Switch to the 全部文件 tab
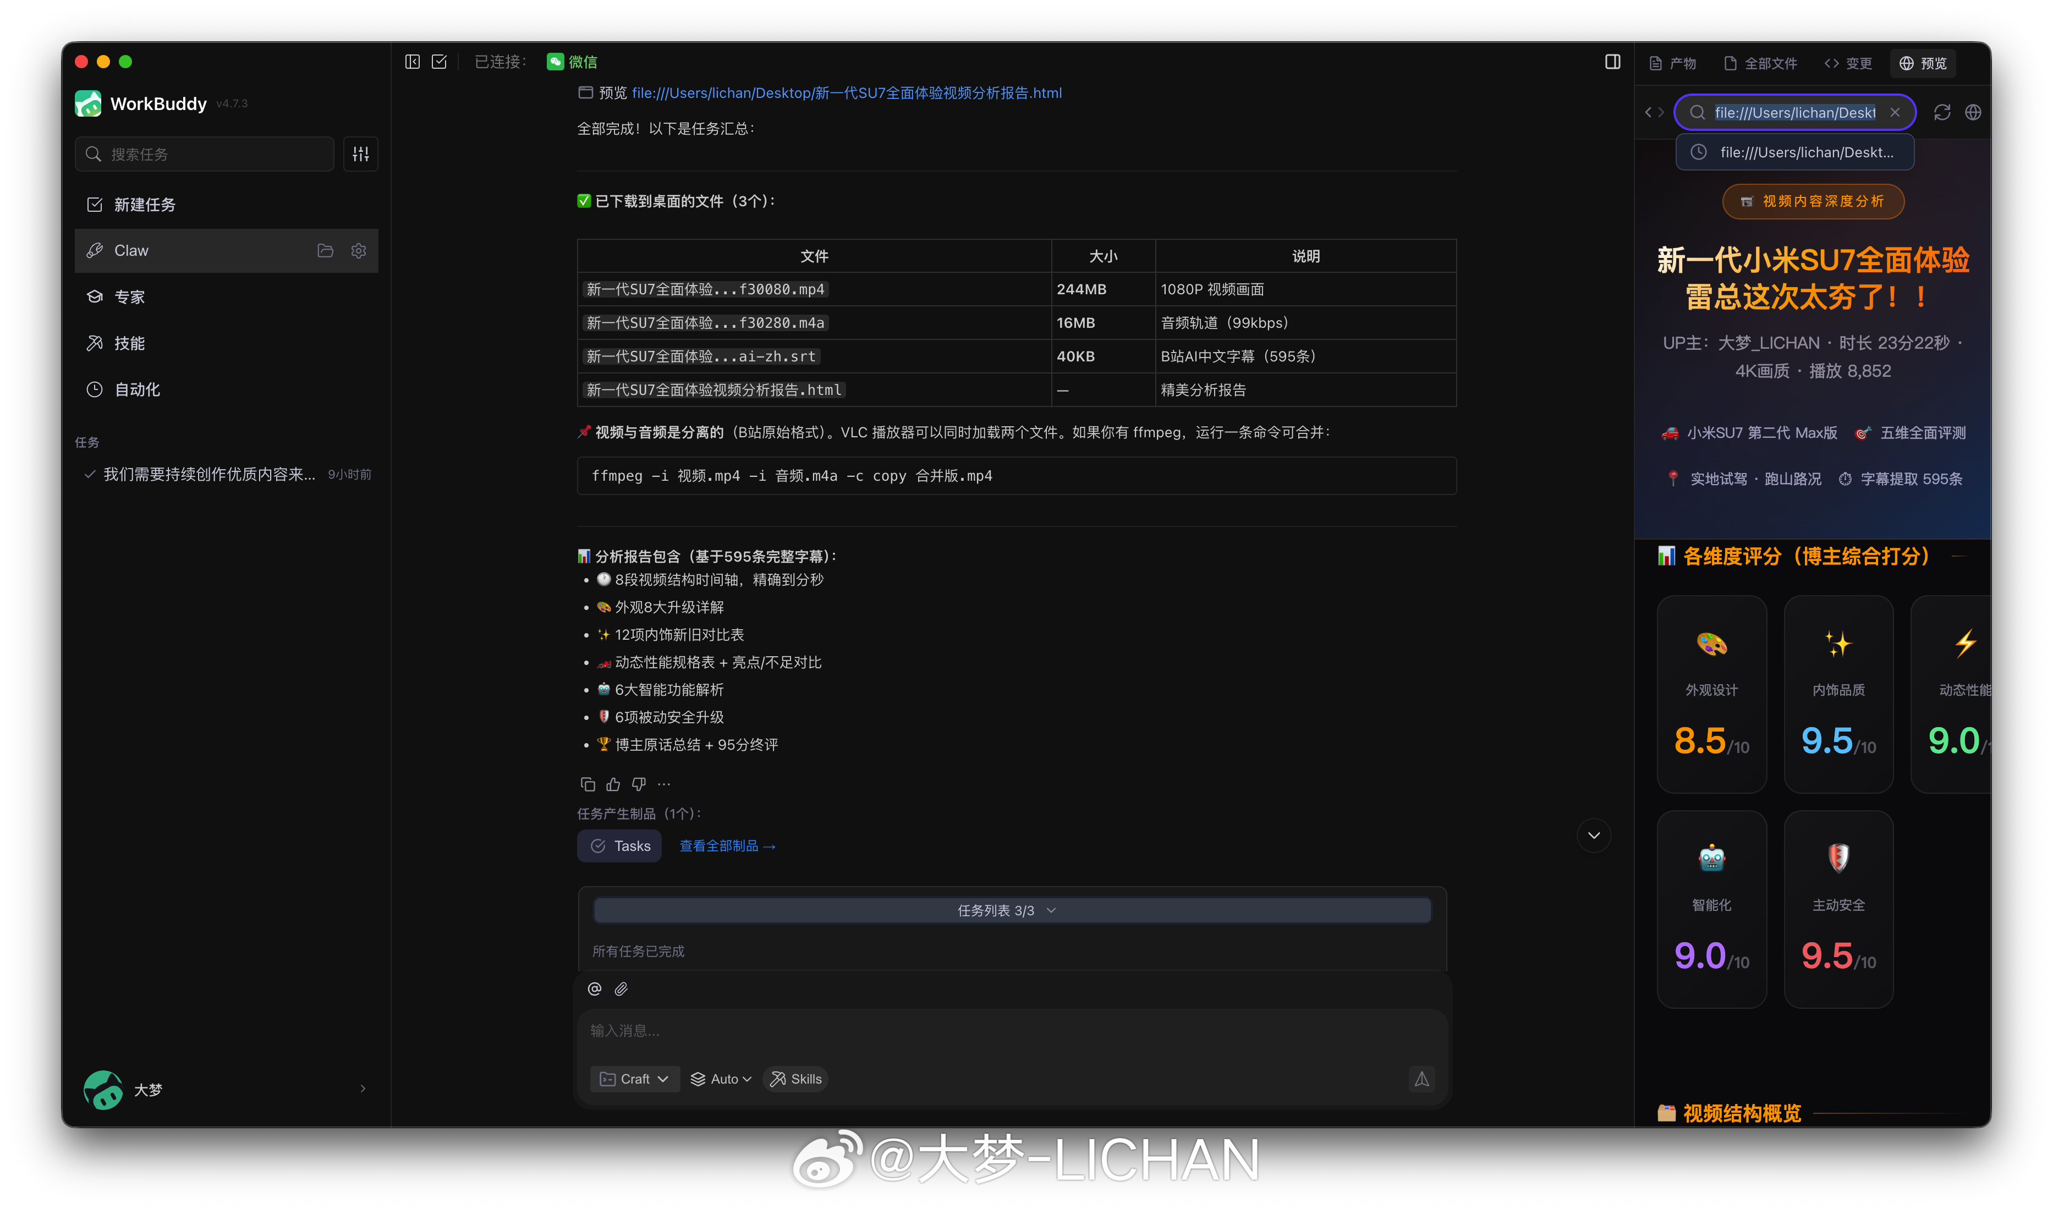 [x=1760, y=64]
